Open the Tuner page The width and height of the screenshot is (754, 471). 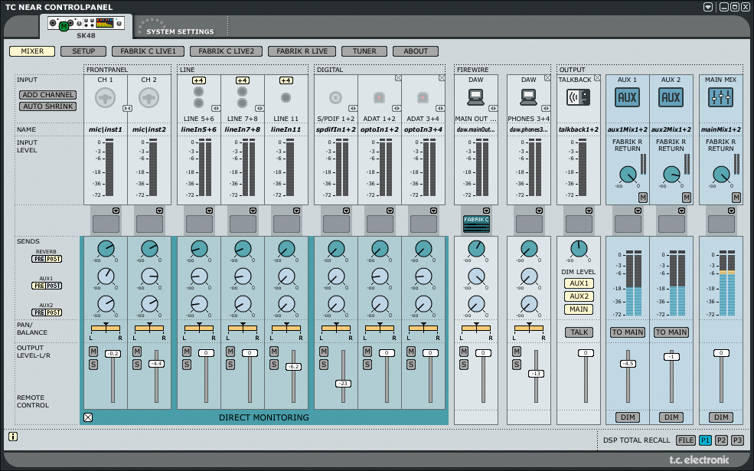click(364, 51)
